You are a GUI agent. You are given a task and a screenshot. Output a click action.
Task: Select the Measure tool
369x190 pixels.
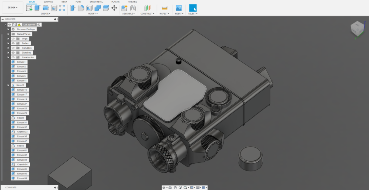coord(164,8)
